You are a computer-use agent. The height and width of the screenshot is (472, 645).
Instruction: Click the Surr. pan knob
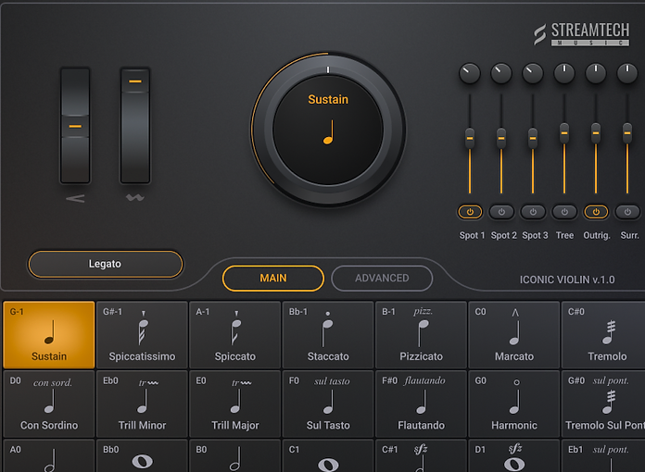click(627, 73)
